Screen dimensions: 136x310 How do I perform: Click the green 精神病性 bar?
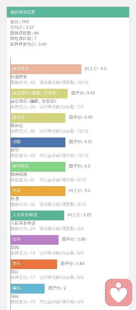[x=38, y=167]
